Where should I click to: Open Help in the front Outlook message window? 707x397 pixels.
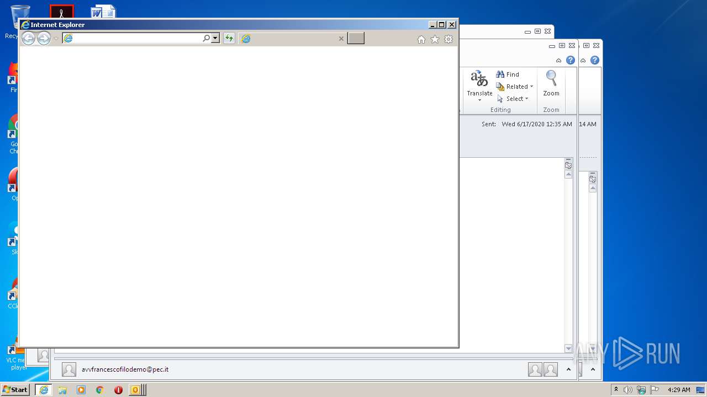pos(571,60)
